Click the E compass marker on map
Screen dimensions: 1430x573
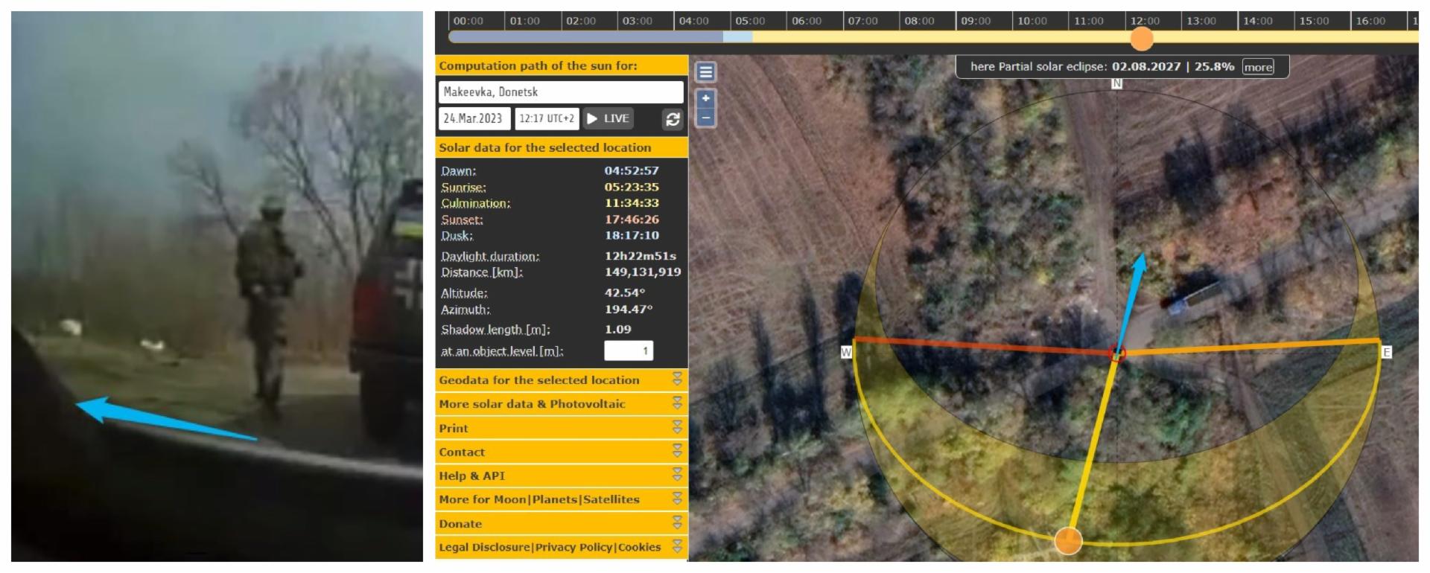click(x=1386, y=352)
